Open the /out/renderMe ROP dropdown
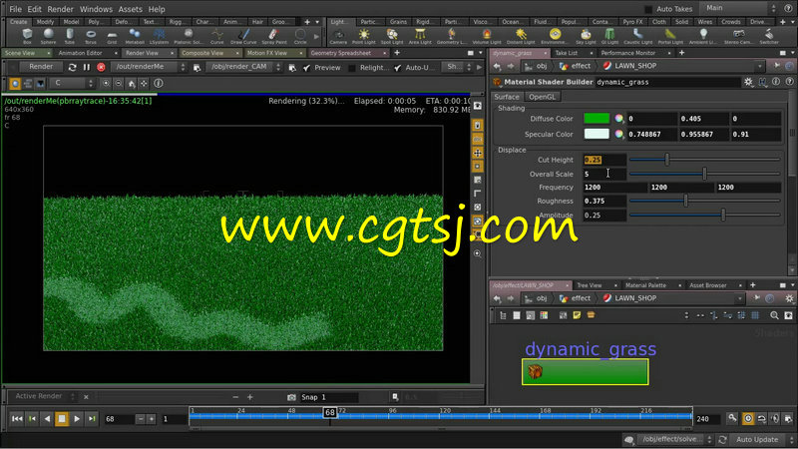 pos(148,67)
